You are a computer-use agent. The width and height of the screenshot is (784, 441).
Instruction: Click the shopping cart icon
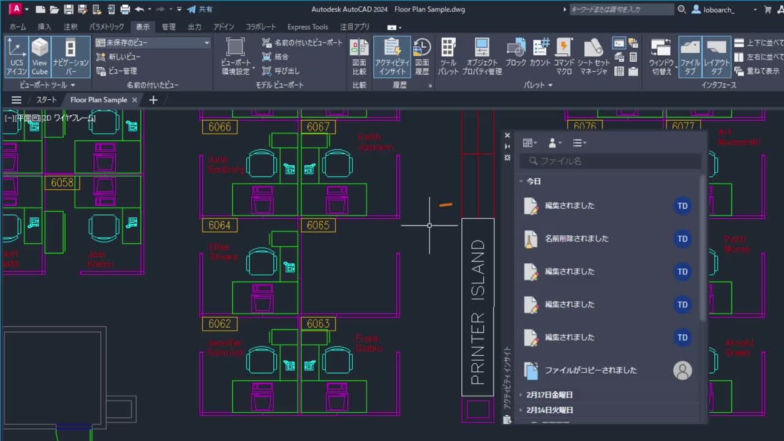768,9
